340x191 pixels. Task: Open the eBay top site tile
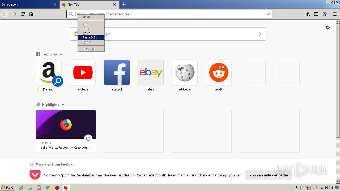coord(151,72)
